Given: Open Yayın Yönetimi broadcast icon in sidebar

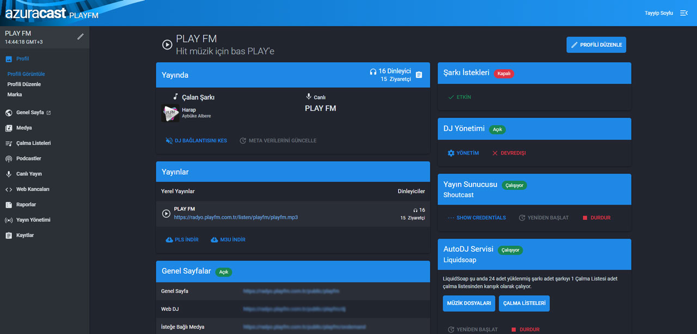Looking at the screenshot, I should 9,220.
